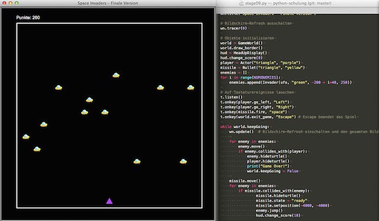Click the 'enemy.hideturtle()' line

(x=267, y=157)
